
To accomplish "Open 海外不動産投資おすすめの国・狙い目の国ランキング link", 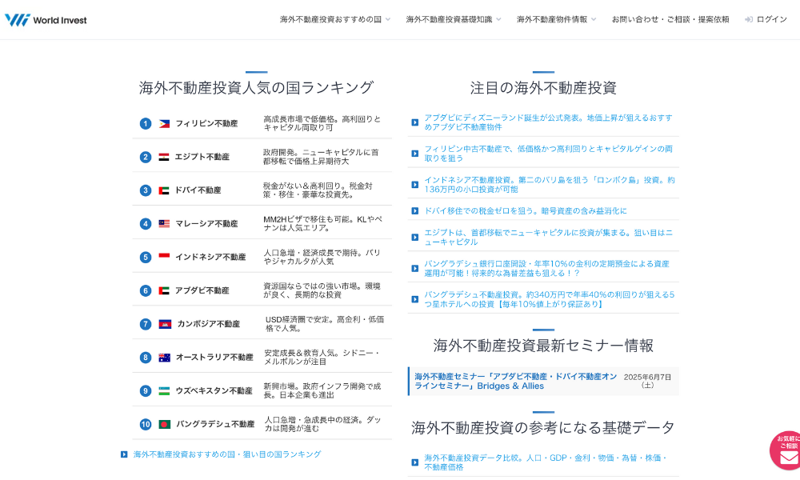I will coord(226,454).
